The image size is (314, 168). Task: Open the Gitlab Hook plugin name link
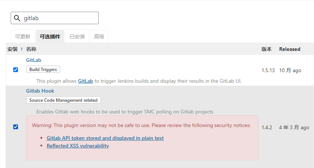pos(40,91)
